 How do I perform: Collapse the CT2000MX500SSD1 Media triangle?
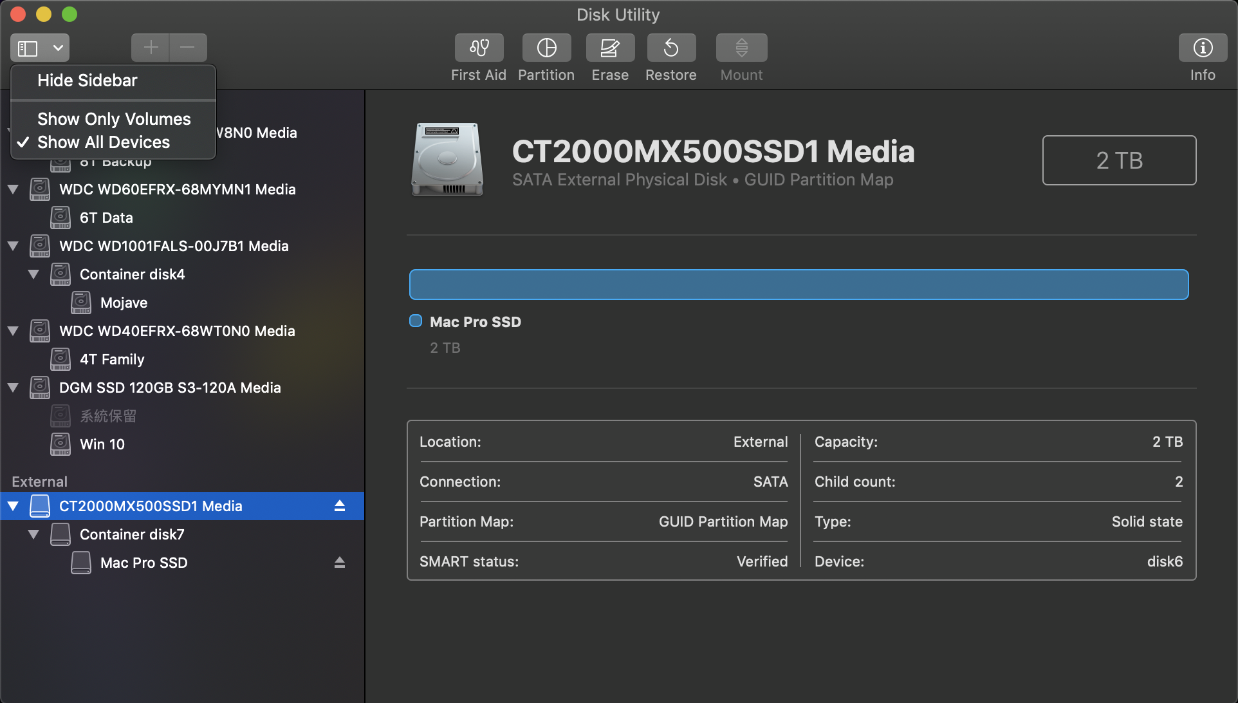coord(13,506)
